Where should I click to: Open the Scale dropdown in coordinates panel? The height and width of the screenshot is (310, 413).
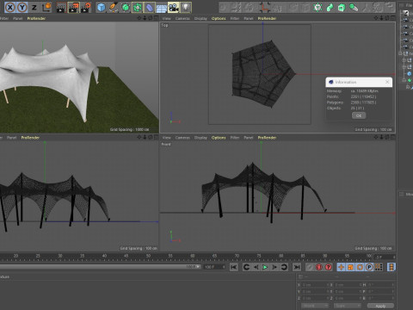point(348,306)
